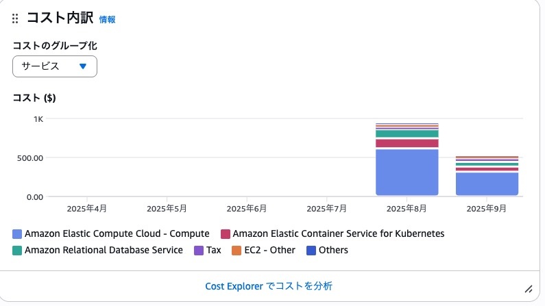
Task: Click the コストのグループ化 label
Action: click(55, 46)
